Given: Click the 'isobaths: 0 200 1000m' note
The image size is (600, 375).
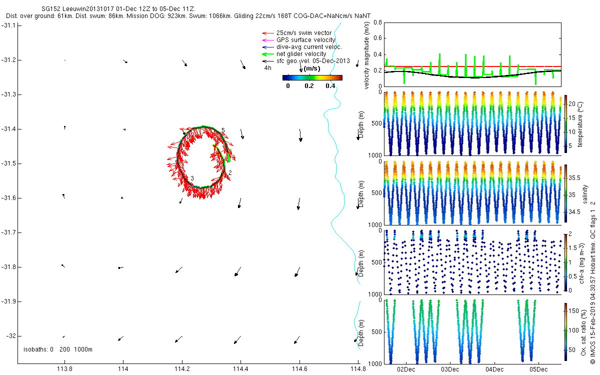Looking at the screenshot, I should click(x=58, y=349).
